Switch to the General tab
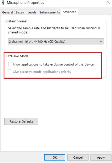 pos(8,12)
